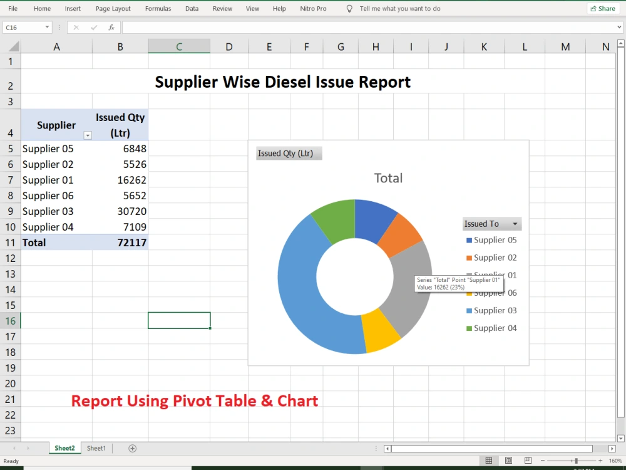The height and width of the screenshot is (470, 626).
Task: Click the chart title Total
Action: [x=388, y=178]
